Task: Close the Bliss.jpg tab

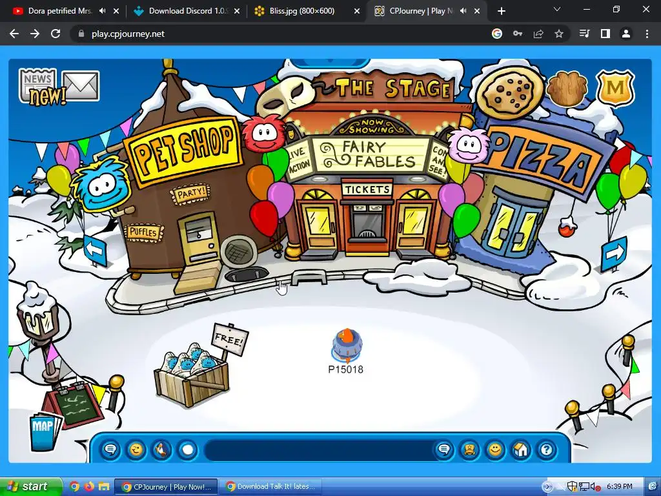Action: [356, 12]
